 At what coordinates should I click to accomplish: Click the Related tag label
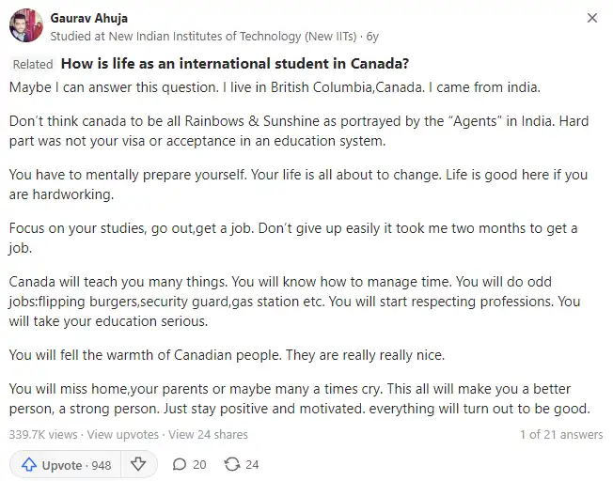pyautogui.click(x=33, y=64)
